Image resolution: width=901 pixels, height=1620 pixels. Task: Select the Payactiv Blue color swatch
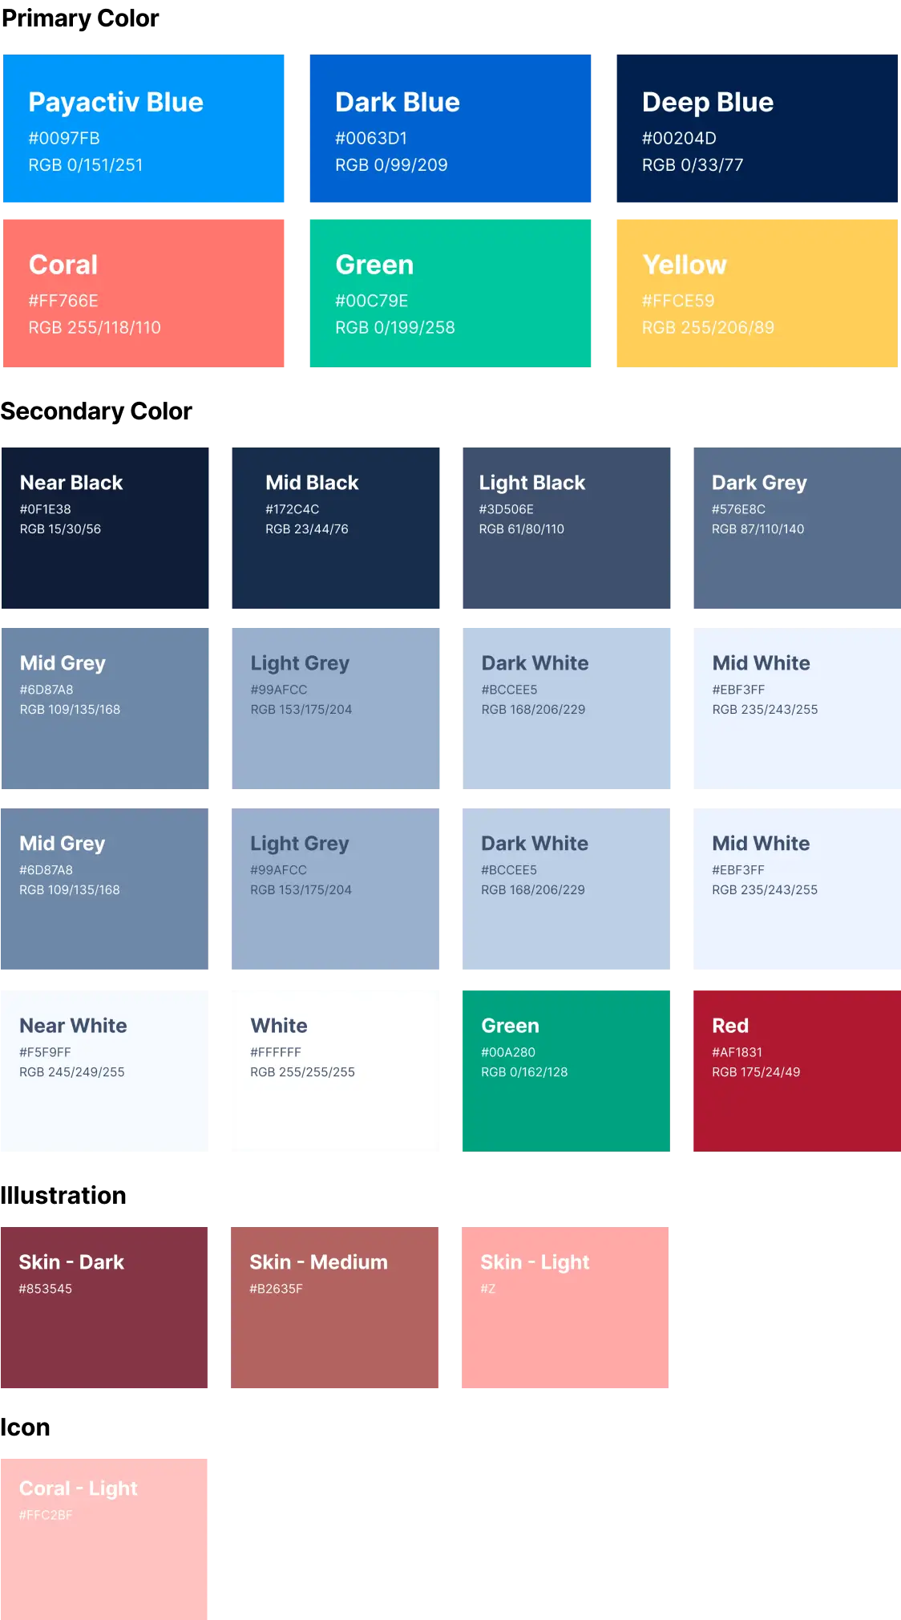(x=143, y=128)
